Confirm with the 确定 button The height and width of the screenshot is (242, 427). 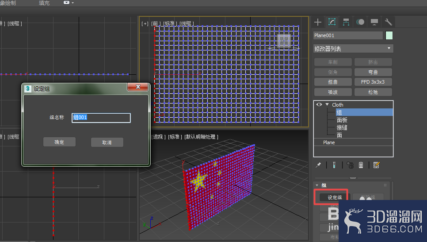coord(59,142)
